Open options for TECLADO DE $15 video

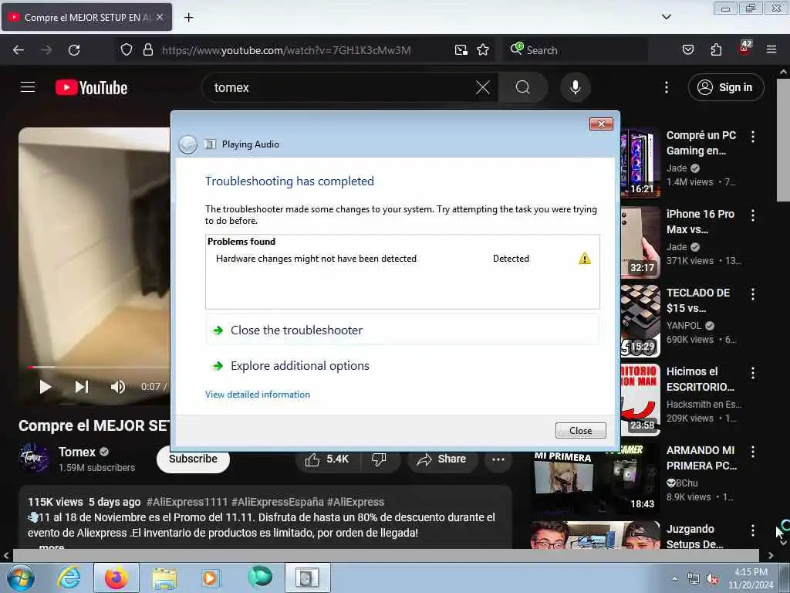(753, 294)
